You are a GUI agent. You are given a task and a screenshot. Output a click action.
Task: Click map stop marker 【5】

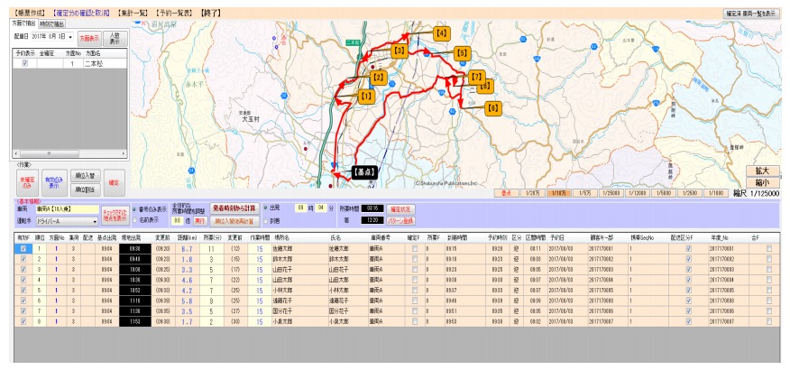pos(462,52)
